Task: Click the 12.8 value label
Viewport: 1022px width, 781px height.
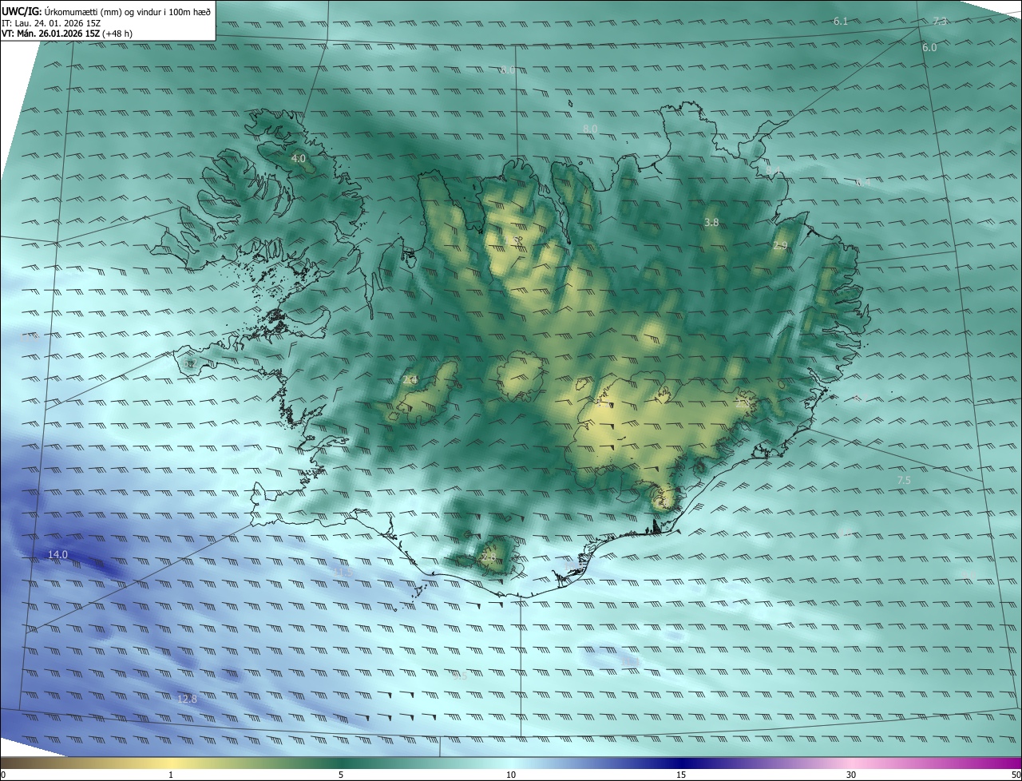Action: coord(187,699)
